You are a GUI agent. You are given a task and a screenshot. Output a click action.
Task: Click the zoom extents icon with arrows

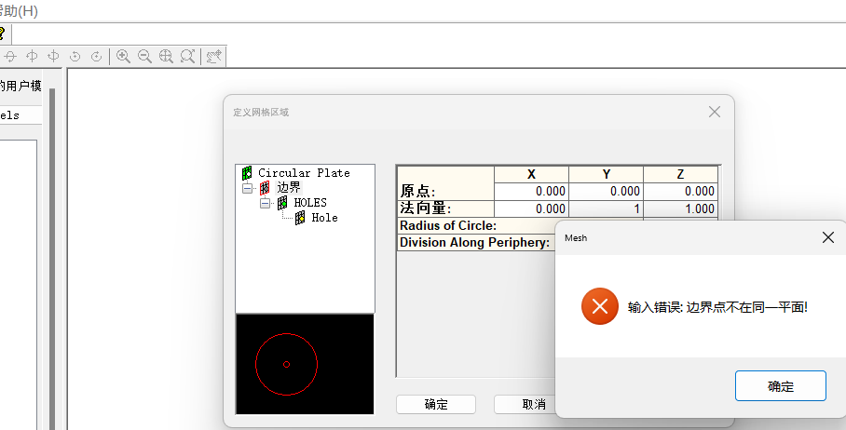click(x=187, y=56)
